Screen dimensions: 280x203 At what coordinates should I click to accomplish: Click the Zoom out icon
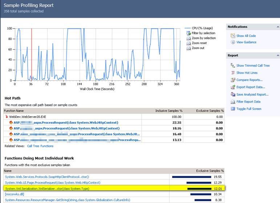point(188,48)
